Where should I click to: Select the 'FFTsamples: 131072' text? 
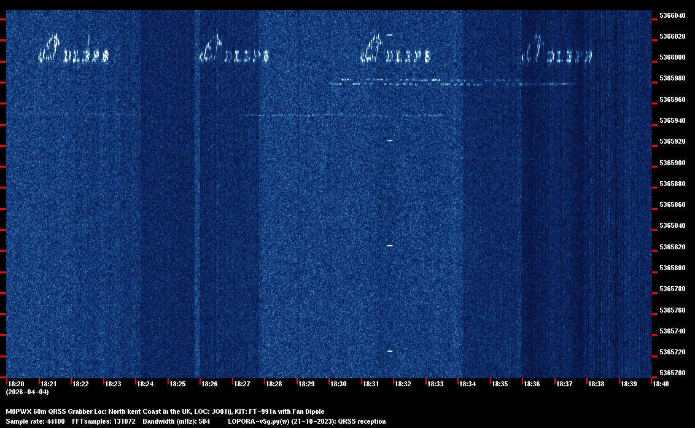[x=104, y=421]
